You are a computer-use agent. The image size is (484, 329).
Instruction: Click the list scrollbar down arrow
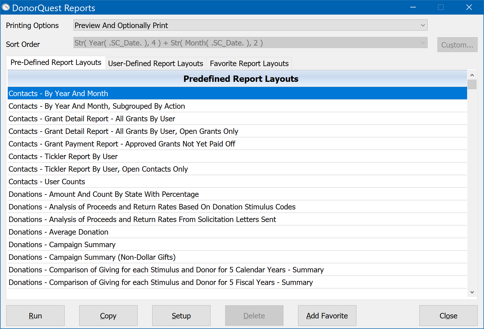point(472,292)
